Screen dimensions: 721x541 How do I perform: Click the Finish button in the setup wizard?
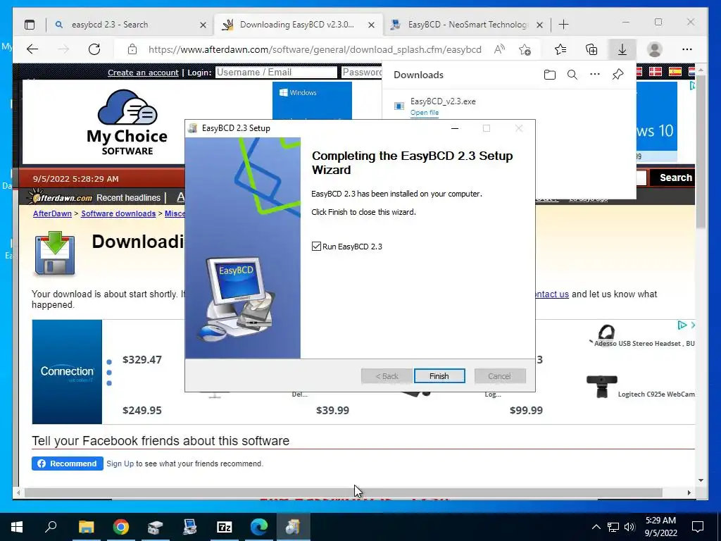(439, 376)
